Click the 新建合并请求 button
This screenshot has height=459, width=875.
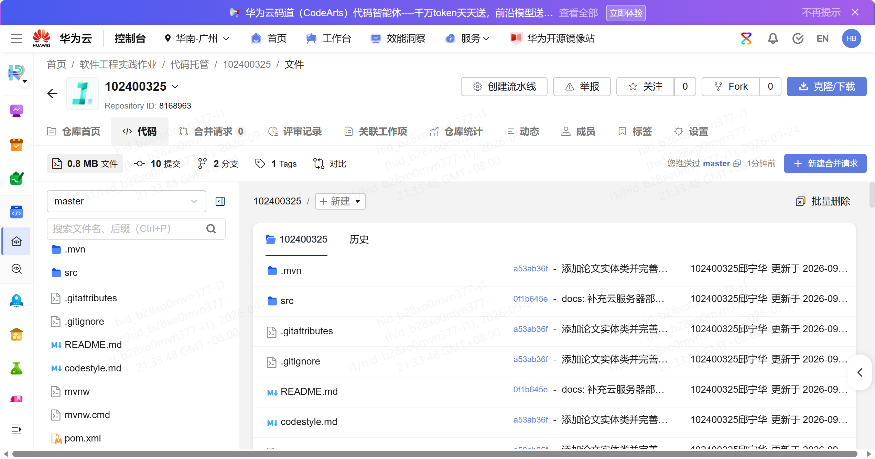point(825,164)
